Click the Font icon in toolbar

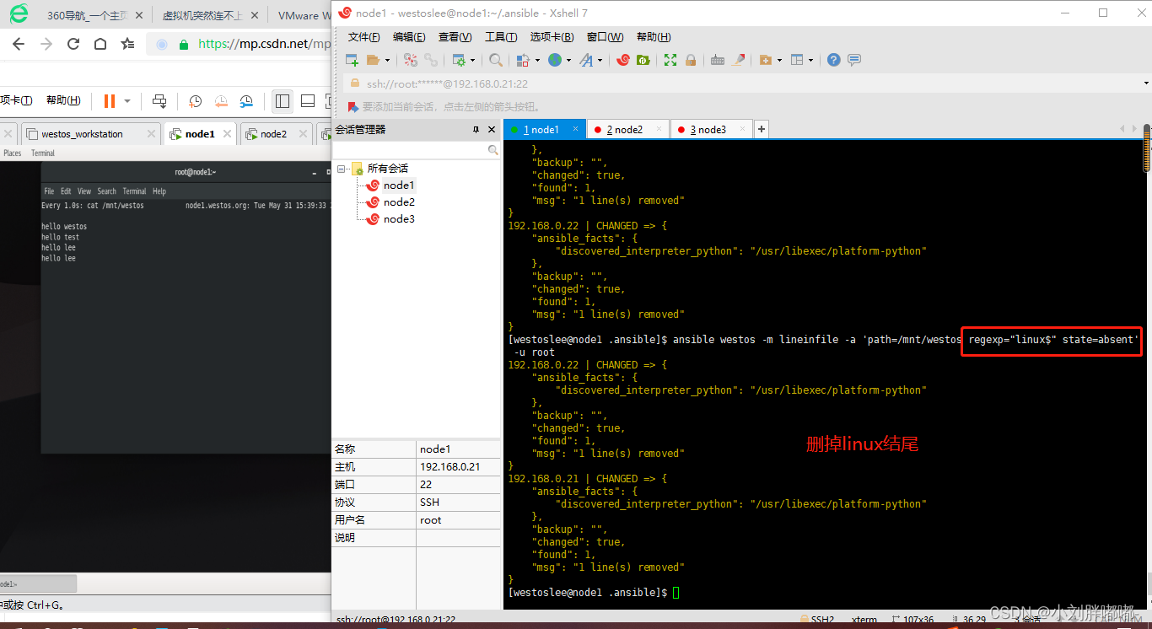coord(586,60)
